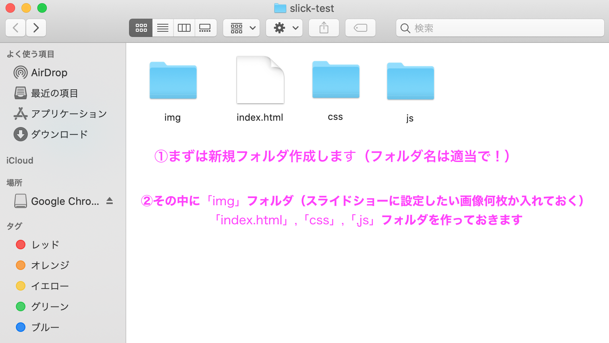Click the orange tag color dot
Image resolution: width=609 pixels, height=343 pixels.
(x=21, y=265)
